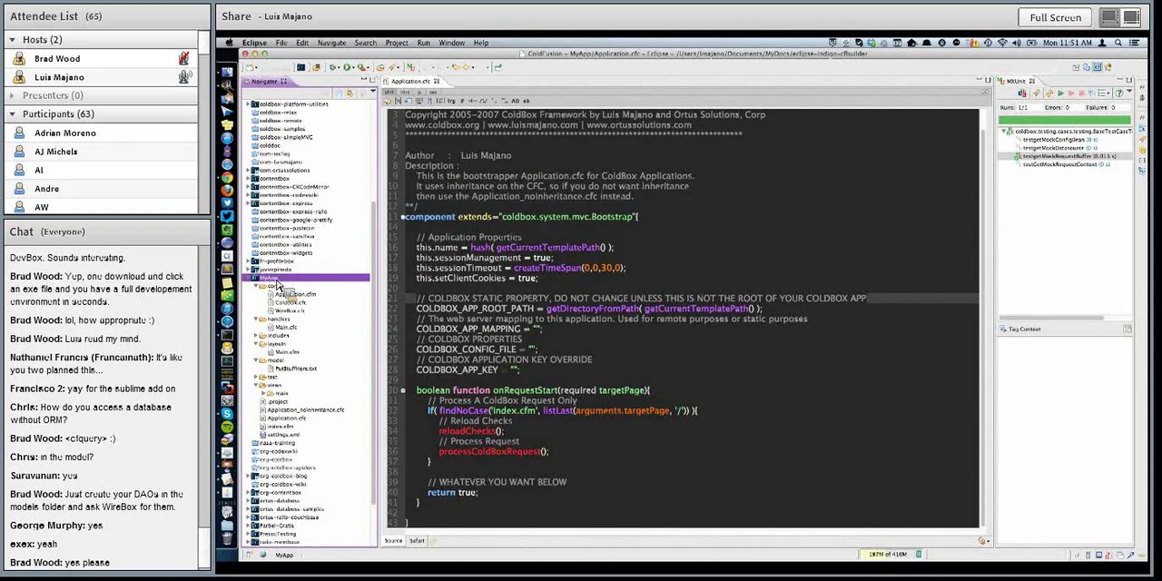The image size is (1162, 581).
Task: Select Application_noinheritance.cfc in Navigator
Action: (305, 410)
